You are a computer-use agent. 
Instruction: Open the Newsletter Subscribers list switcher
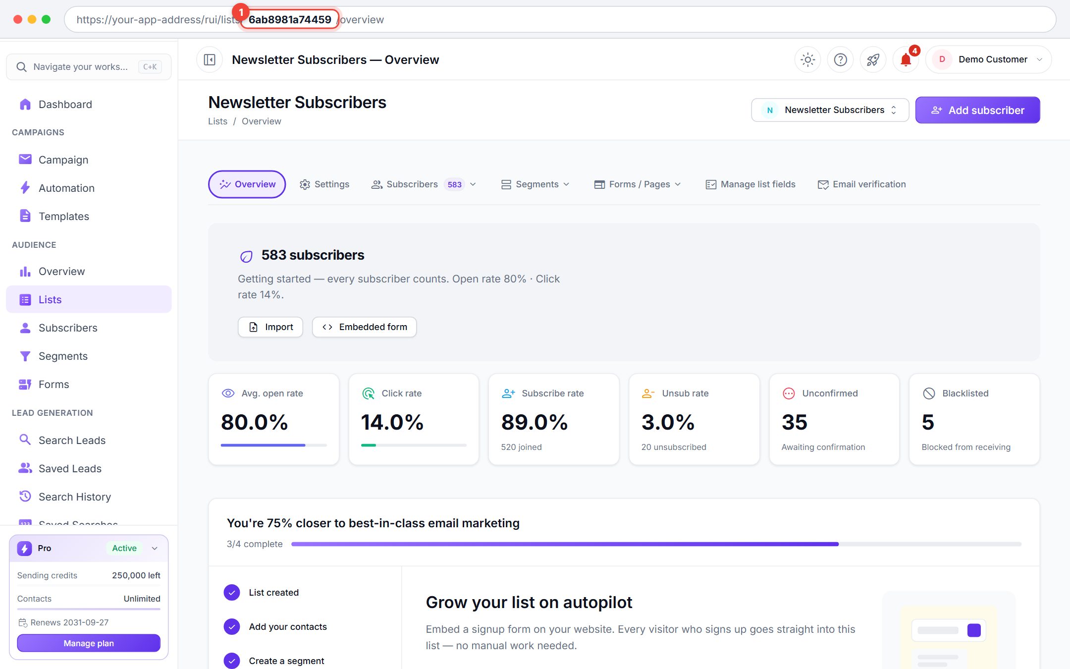tap(830, 110)
